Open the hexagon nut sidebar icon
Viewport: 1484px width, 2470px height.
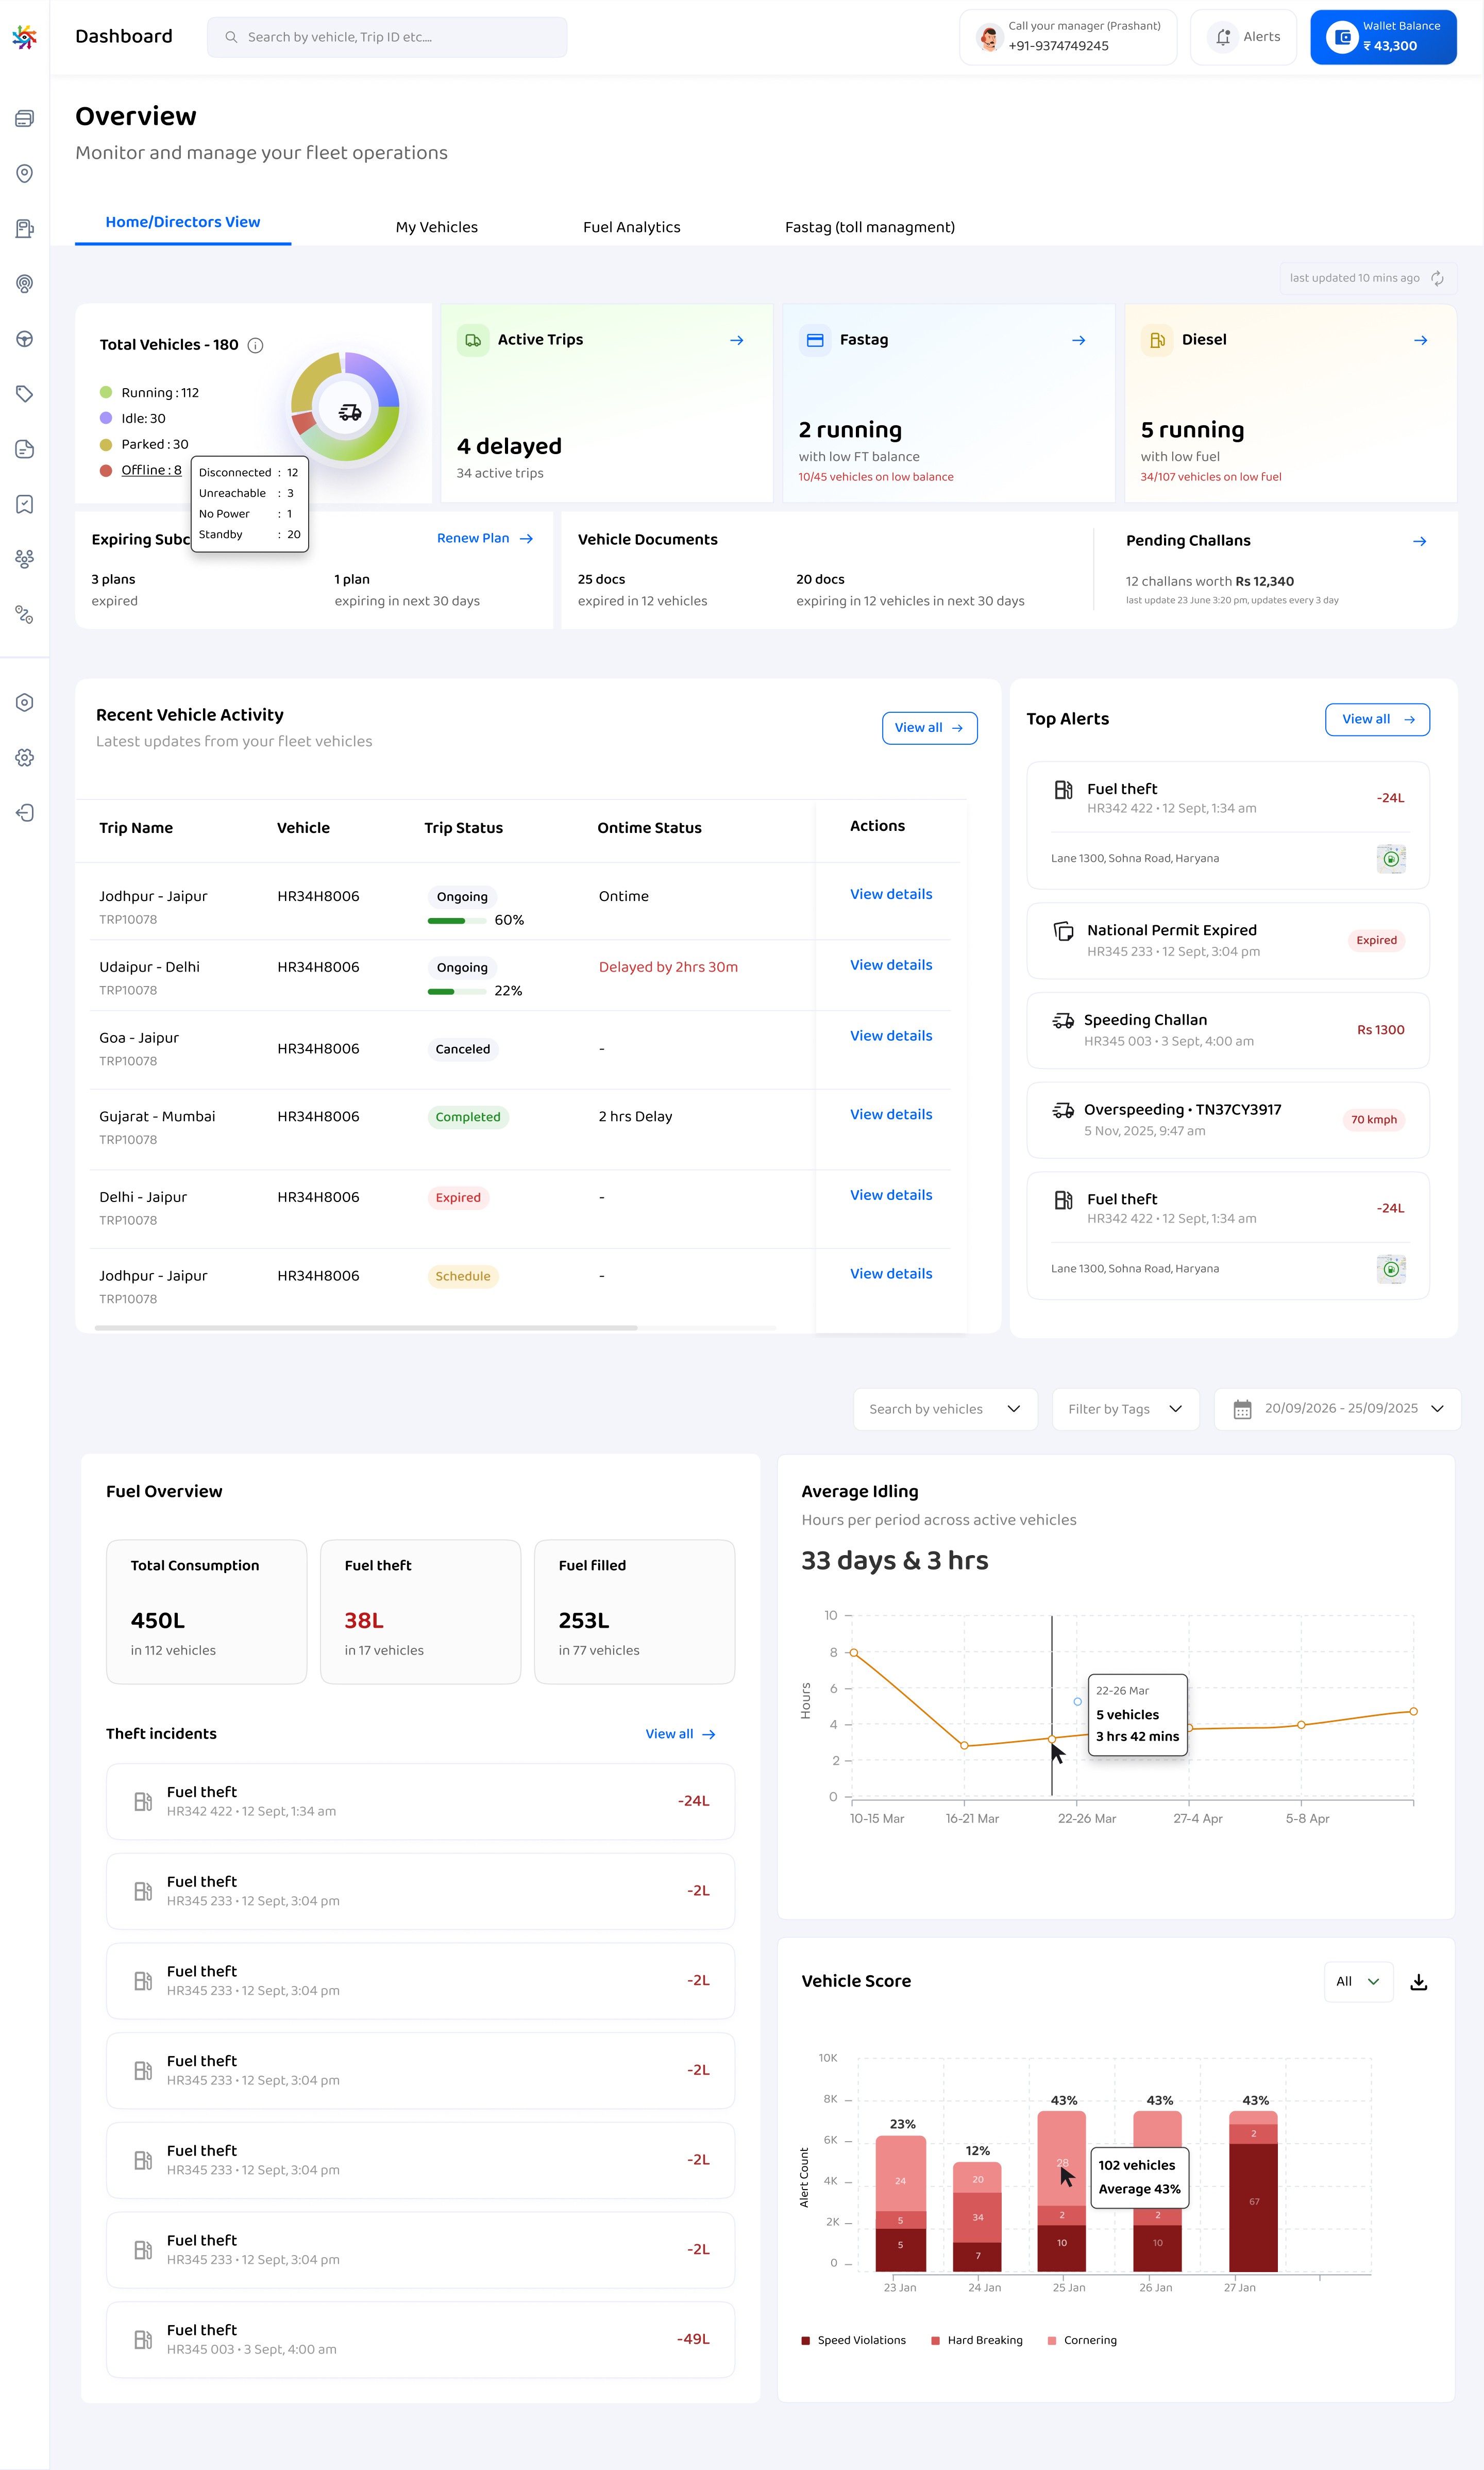25,702
